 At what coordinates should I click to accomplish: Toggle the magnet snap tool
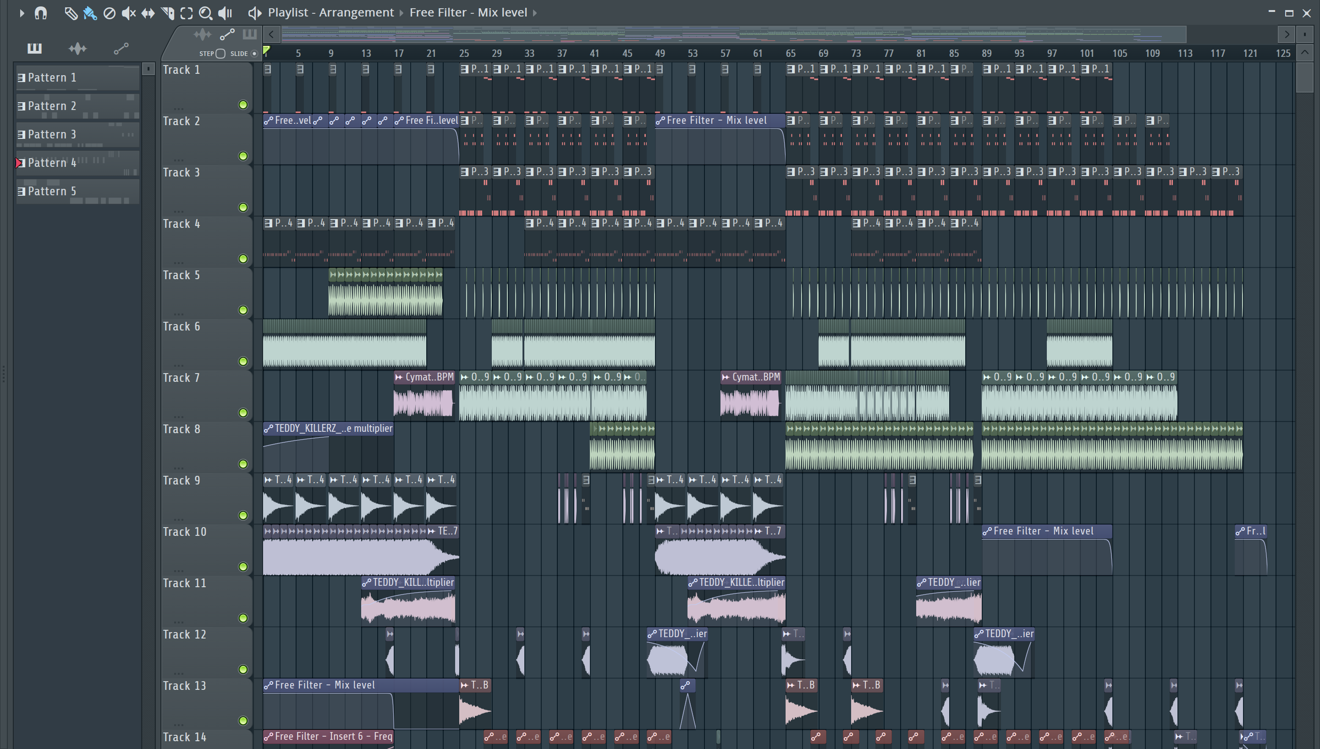(x=41, y=13)
